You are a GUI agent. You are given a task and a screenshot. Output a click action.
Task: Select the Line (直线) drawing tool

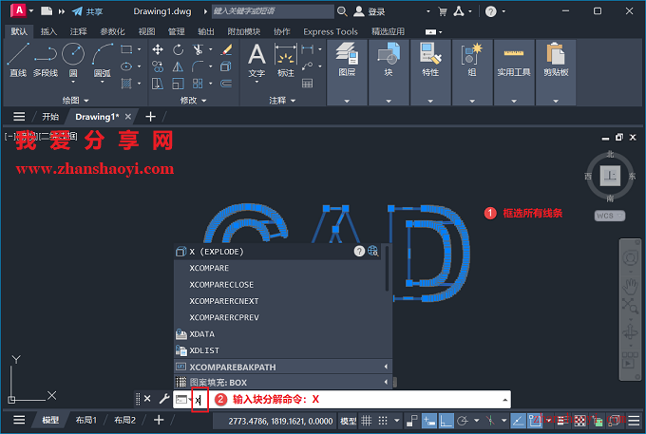[x=18, y=60]
